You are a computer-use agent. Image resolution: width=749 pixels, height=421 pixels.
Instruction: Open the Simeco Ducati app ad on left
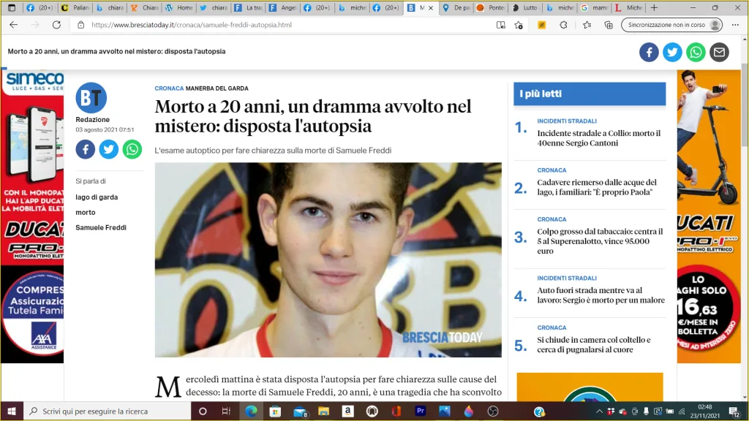pyautogui.click(x=32, y=167)
